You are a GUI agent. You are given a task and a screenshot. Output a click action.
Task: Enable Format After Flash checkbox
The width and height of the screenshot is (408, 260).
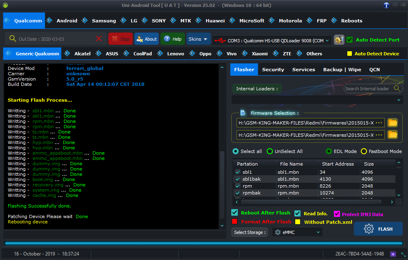tap(235, 221)
